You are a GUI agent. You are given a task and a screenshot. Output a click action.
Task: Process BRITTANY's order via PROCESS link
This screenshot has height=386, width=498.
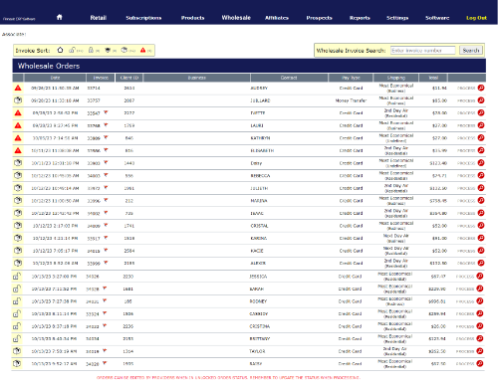click(x=465, y=339)
